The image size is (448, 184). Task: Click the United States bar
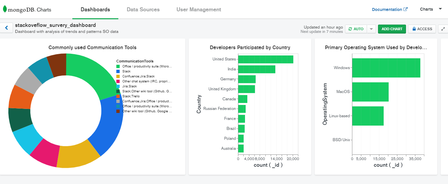point(265,59)
